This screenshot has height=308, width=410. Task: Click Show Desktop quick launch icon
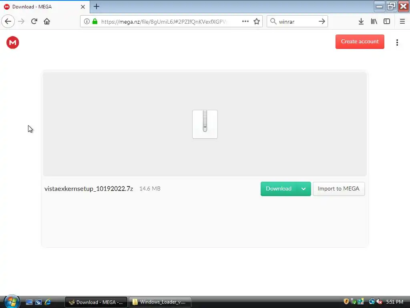click(29, 302)
